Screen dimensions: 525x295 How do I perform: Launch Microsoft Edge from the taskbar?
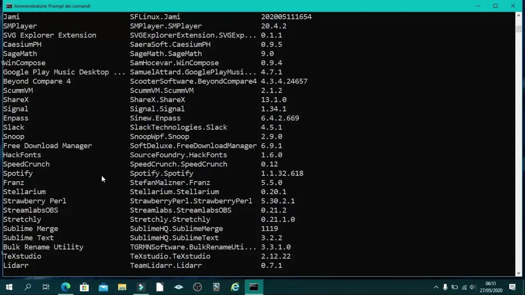coord(66,287)
